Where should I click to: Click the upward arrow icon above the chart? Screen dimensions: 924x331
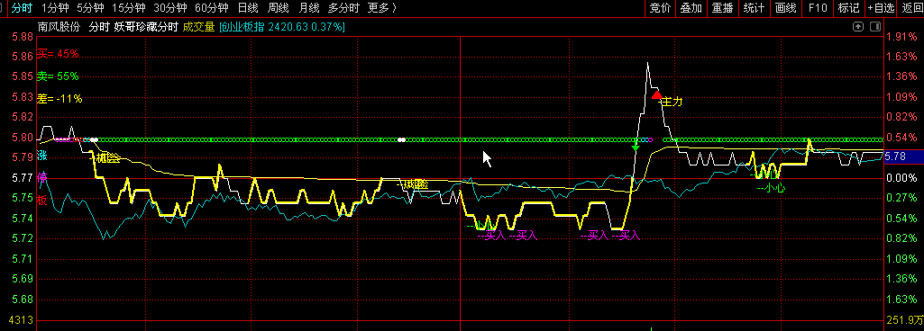pyautogui.click(x=858, y=27)
